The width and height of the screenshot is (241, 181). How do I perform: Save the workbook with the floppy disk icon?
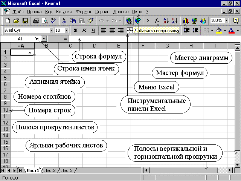(25, 21)
